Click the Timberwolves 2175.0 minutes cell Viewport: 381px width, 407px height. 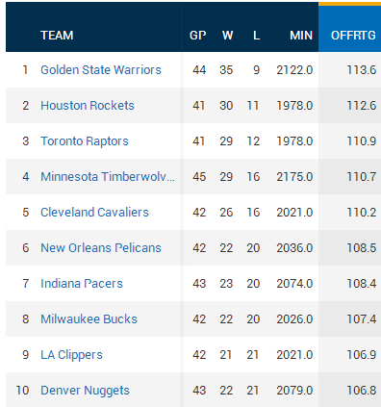click(294, 177)
